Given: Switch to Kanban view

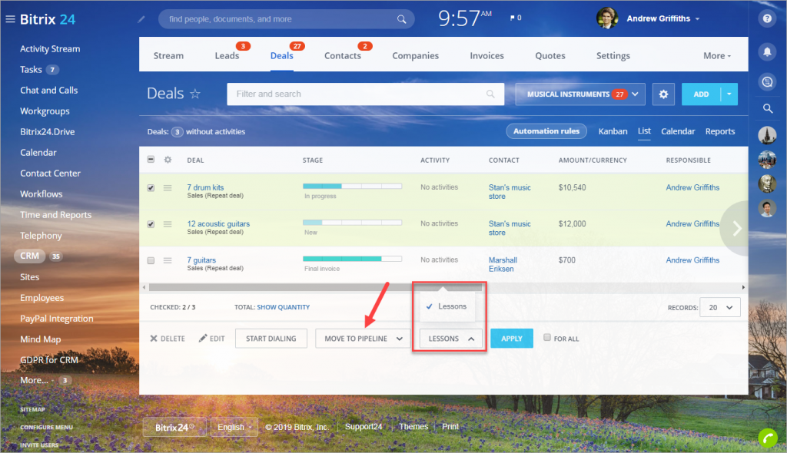Looking at the screenshot, I should click(x=613, y=131).
